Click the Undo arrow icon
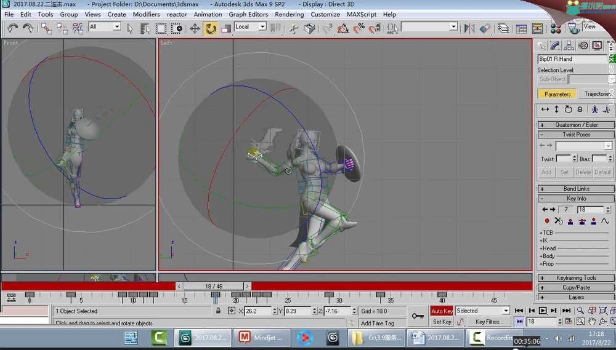Image resolution: width=616 pixels, height=350 pixels. point(12,28)
